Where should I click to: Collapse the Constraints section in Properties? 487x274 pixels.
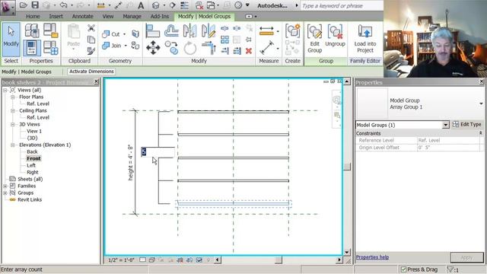point(480,133)
